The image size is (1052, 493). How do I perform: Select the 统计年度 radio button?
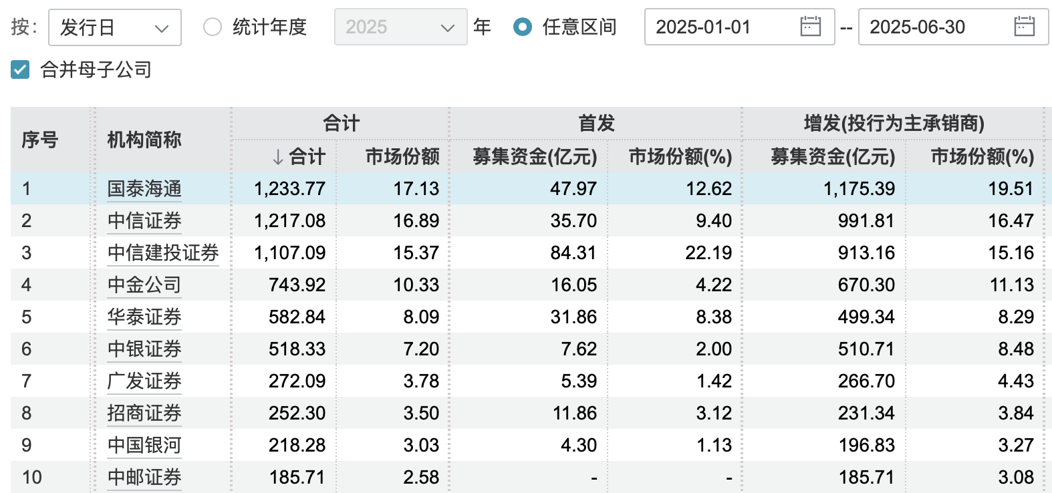[213, 27]
